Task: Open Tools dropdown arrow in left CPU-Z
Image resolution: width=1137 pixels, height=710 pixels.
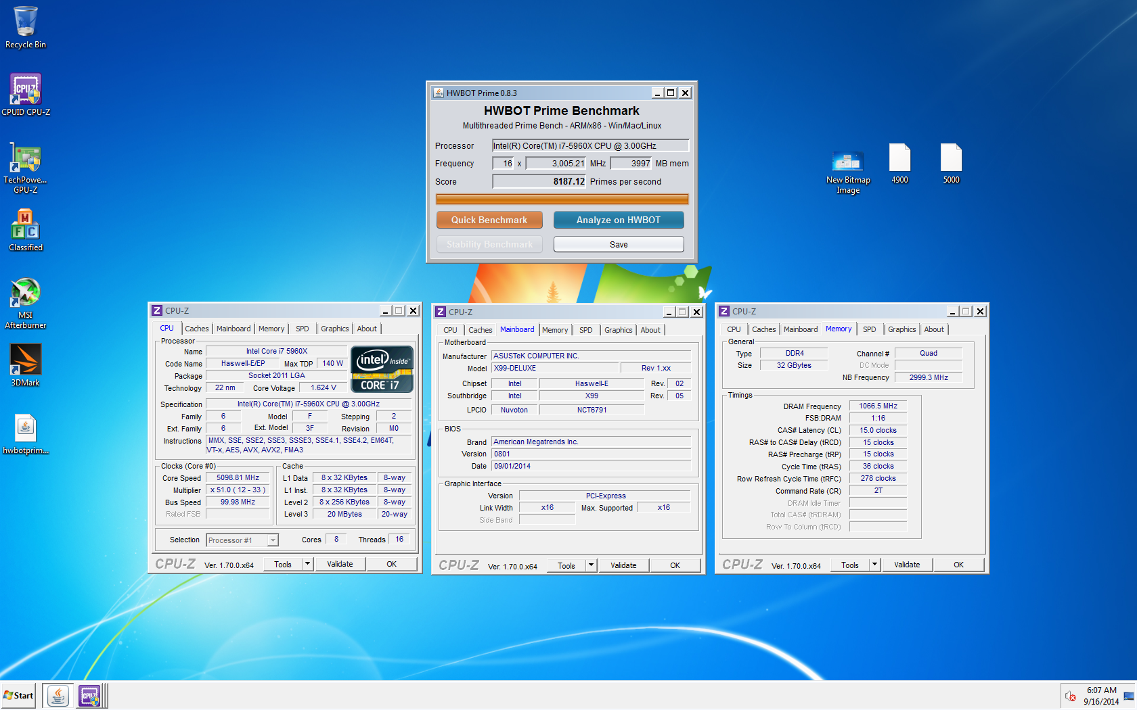Action: pos(307,564)
